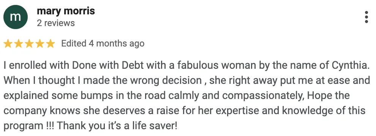Click the line starting "company knows she"
Image resolution: width=376 pixels, height=136 pixels.
[x=185, y=111]
